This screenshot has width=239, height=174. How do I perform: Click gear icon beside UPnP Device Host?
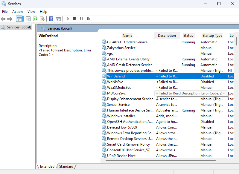[104, 155]
